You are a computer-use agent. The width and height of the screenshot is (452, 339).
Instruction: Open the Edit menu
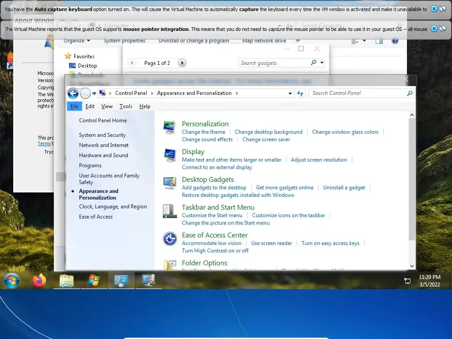[90, 106]
